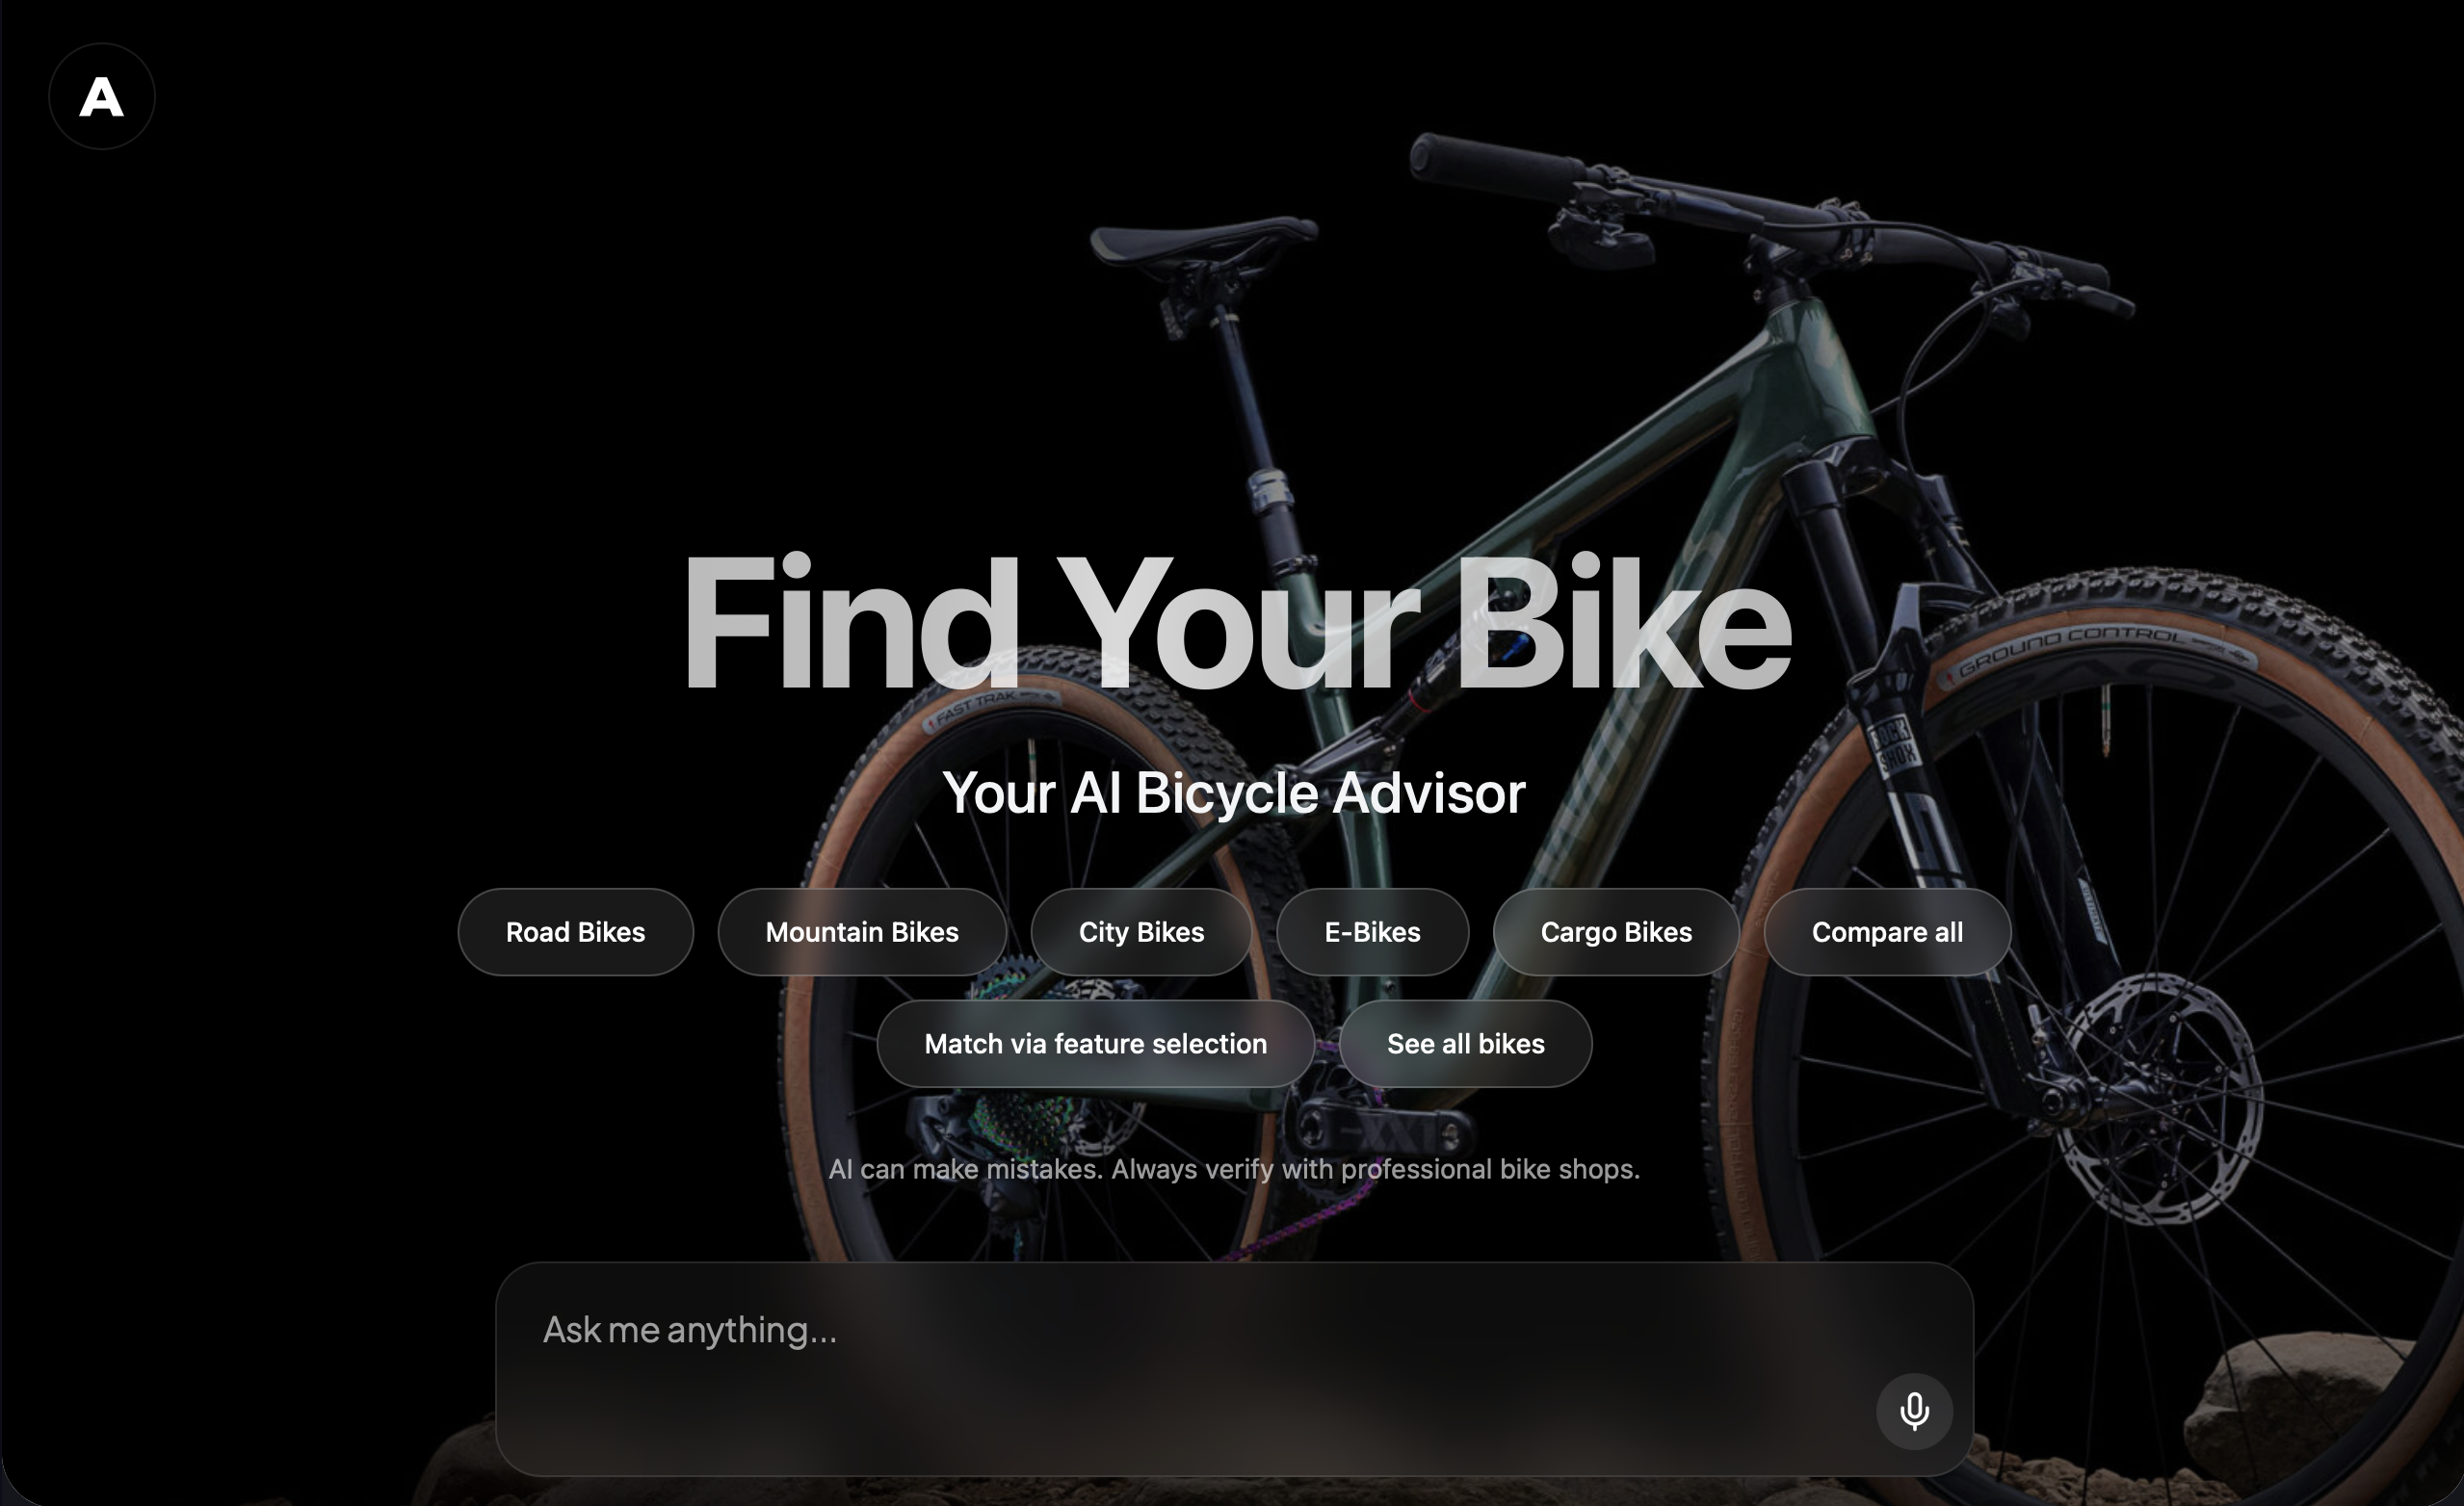This screenshot has width=2464, height=1506.
Task: Select the Cargo Bikes pill
Action: click(1616, 931)
